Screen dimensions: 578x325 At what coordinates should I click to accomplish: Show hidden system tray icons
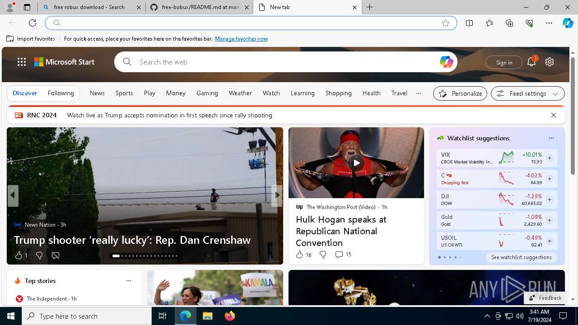(x=487, y=316)
